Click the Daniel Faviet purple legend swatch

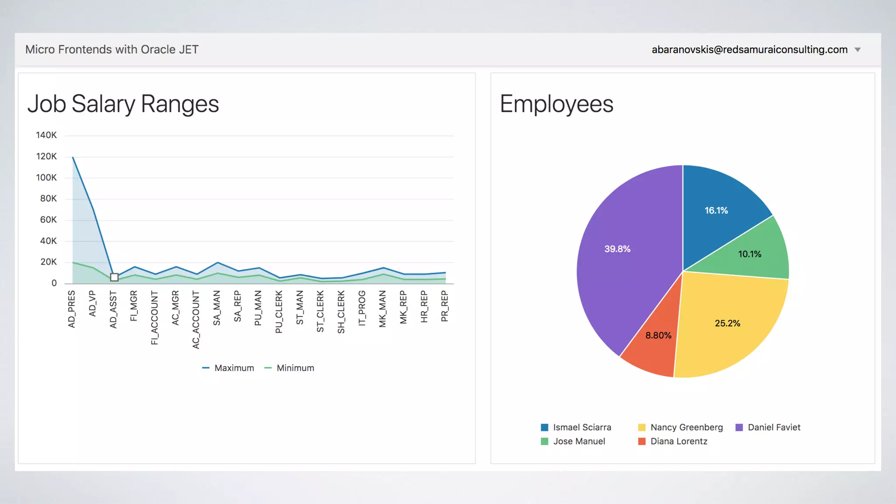(x=739, y=427)
